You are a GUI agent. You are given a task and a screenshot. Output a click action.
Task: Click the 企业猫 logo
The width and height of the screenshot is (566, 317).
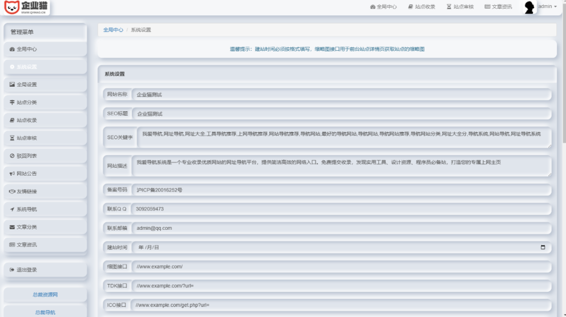point(26,7)
